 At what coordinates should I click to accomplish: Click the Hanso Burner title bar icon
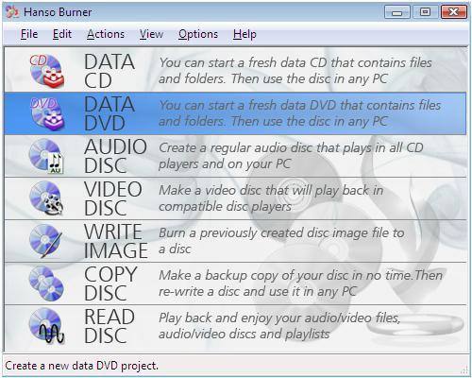click(x=12, y=12)
